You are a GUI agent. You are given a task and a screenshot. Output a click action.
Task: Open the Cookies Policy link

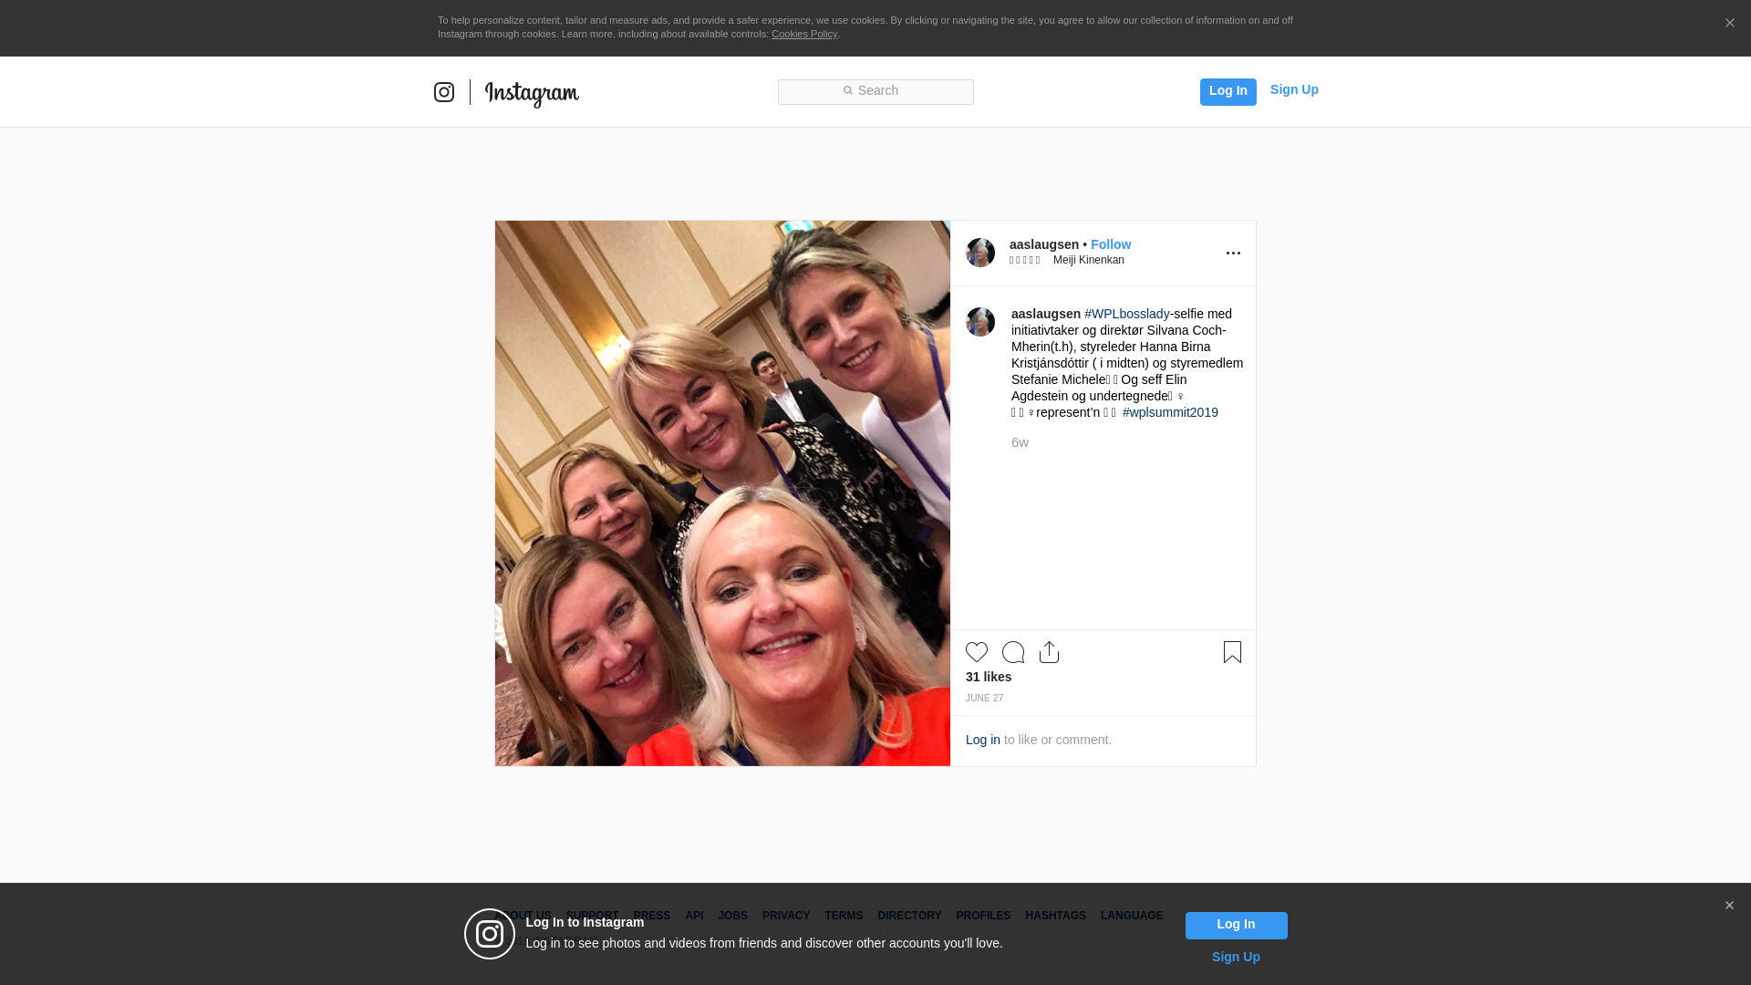click(803, 34)
